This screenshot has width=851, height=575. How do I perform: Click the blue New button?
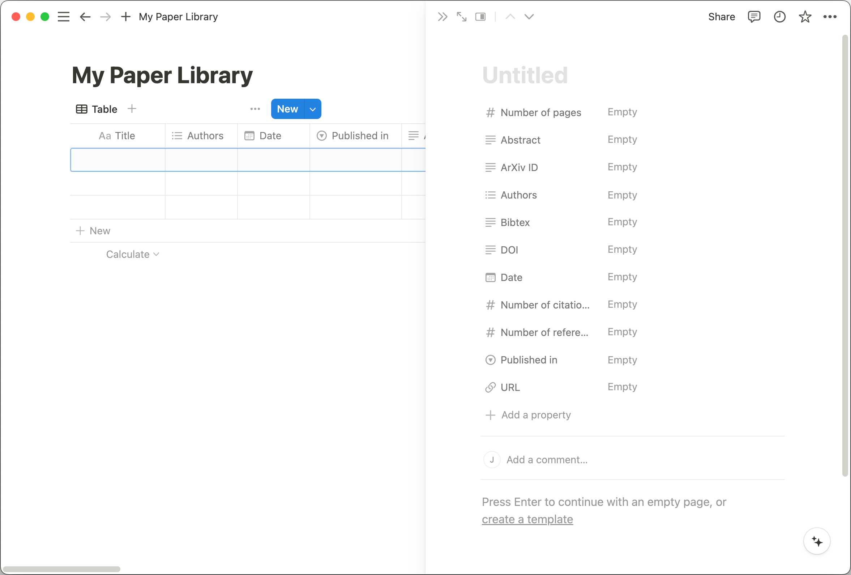pyautogui.click(x=287, y=109)
